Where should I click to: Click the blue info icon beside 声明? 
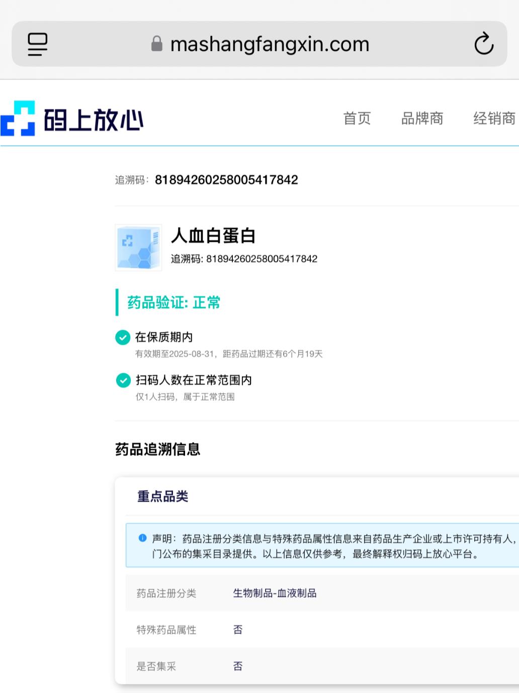click(142, 538)
